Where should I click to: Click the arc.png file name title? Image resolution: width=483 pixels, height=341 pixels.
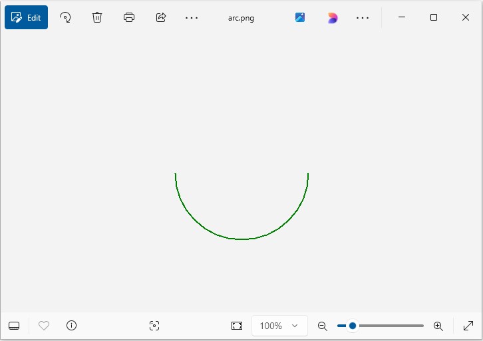point(241,18)
